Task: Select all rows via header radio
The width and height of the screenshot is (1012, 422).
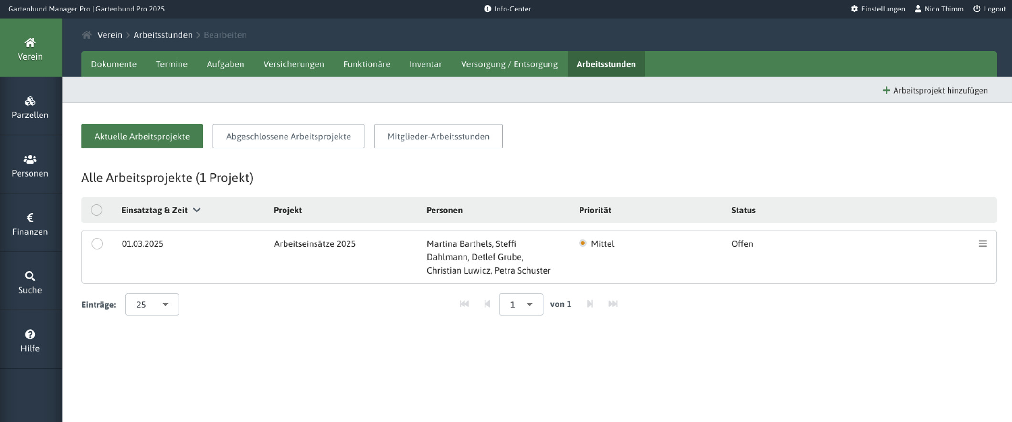Action: pos(96,210)
